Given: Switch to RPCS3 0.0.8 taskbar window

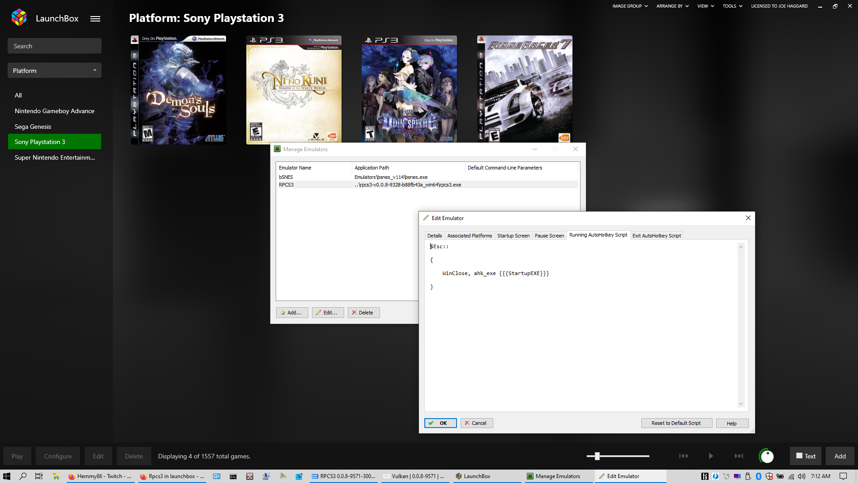Looking at the screenshot, I should tap(344, 476).
